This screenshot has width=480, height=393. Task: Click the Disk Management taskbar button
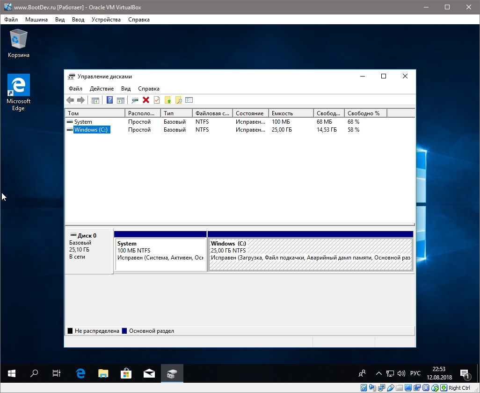tap(172, 373)
